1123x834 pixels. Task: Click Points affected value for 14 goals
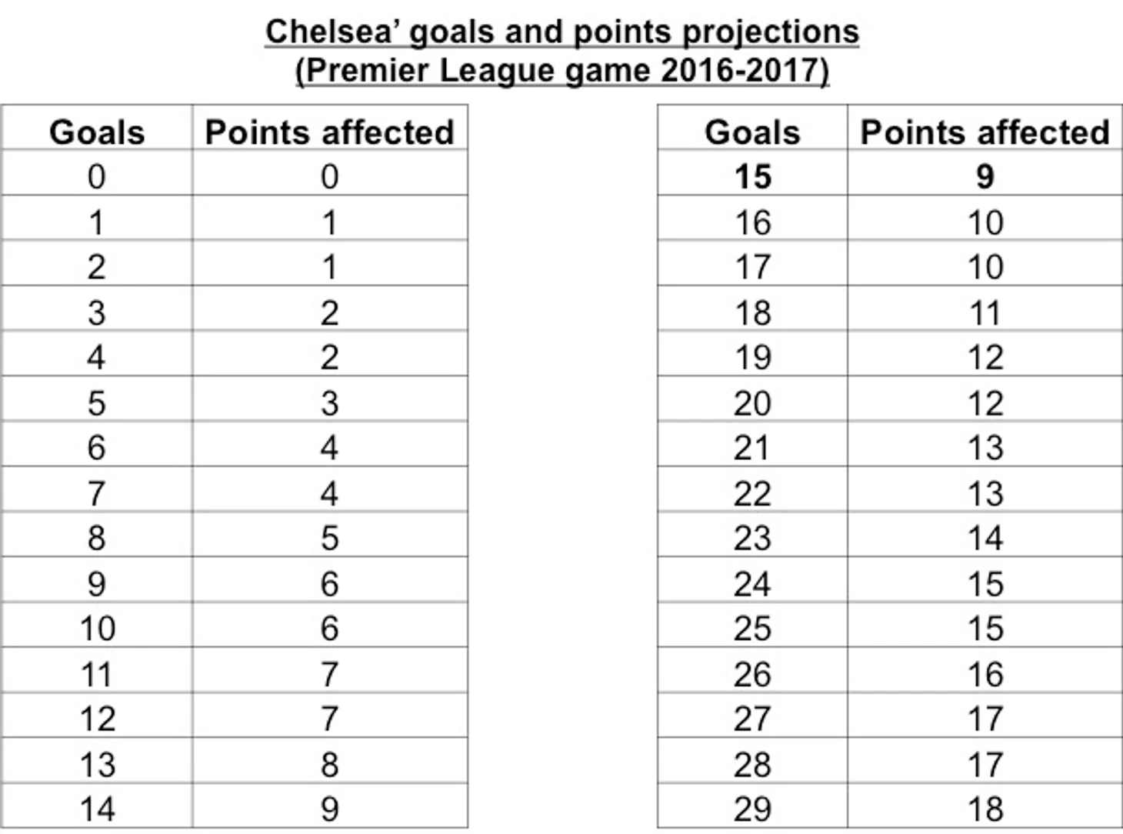(329, 809)
